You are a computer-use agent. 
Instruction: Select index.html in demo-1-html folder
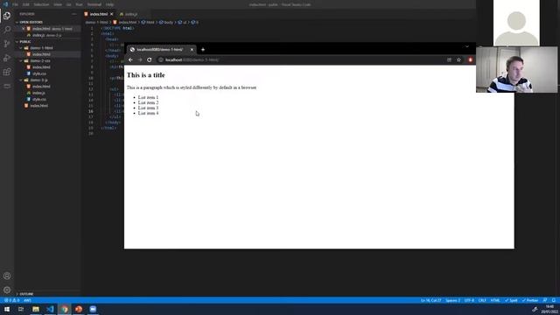point(41,54)
